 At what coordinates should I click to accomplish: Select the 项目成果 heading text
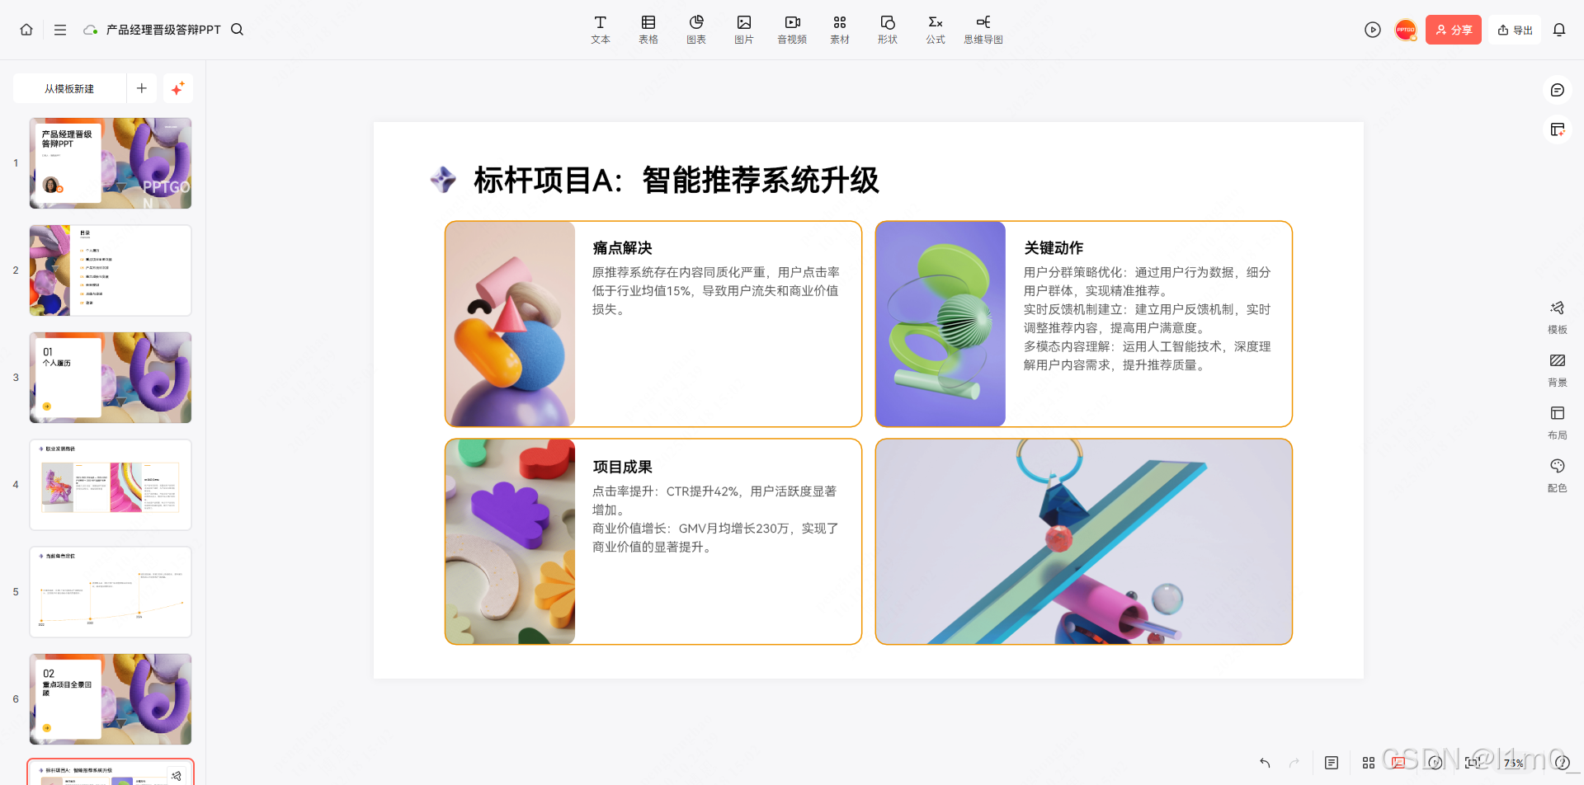622,467
